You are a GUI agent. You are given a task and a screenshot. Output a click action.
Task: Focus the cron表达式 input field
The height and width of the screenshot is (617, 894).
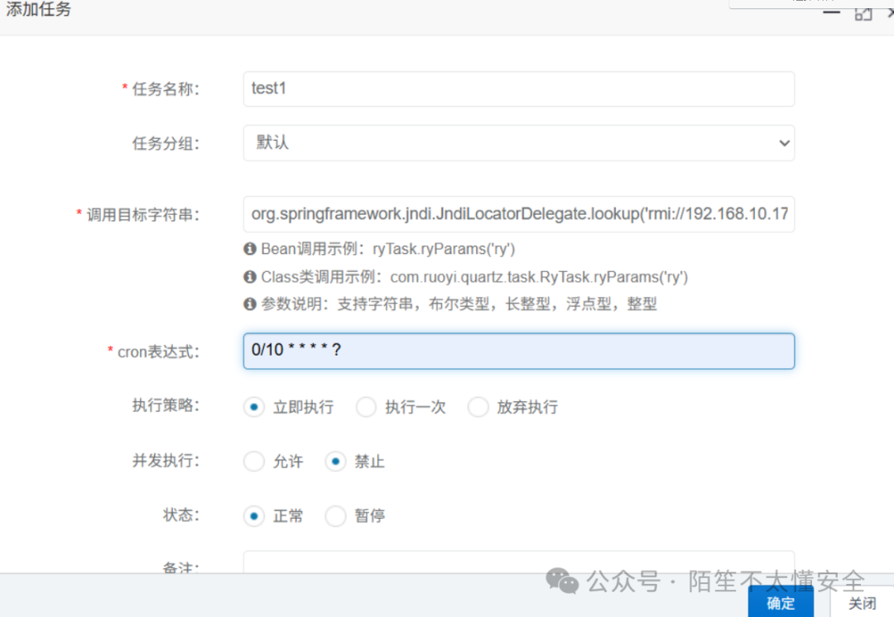[x=518, y=351]
